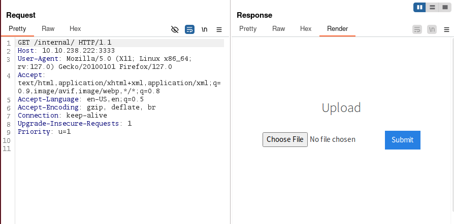
Task: Switch to Request Raw tab
Action: point(48,29)
